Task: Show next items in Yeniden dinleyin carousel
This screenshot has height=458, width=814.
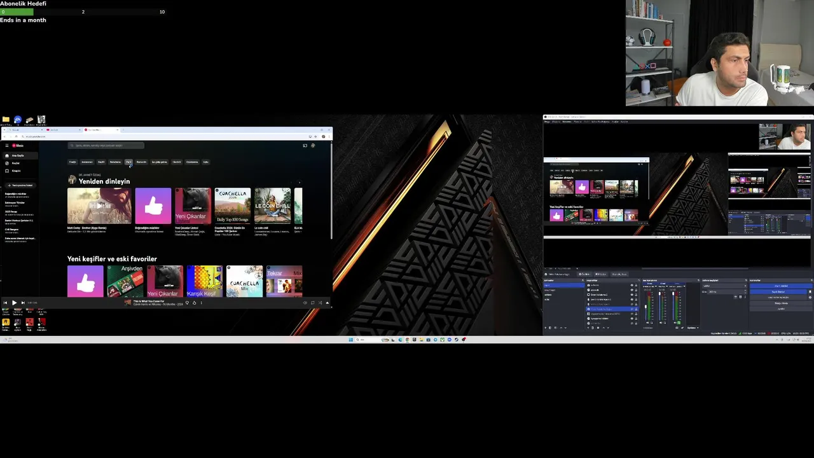Action: tap(300, 182)
